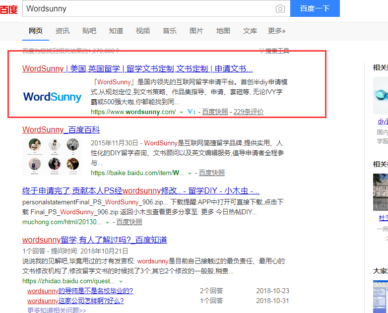
Task: Go to the 资讯 news tab
Action: (63, 31)
